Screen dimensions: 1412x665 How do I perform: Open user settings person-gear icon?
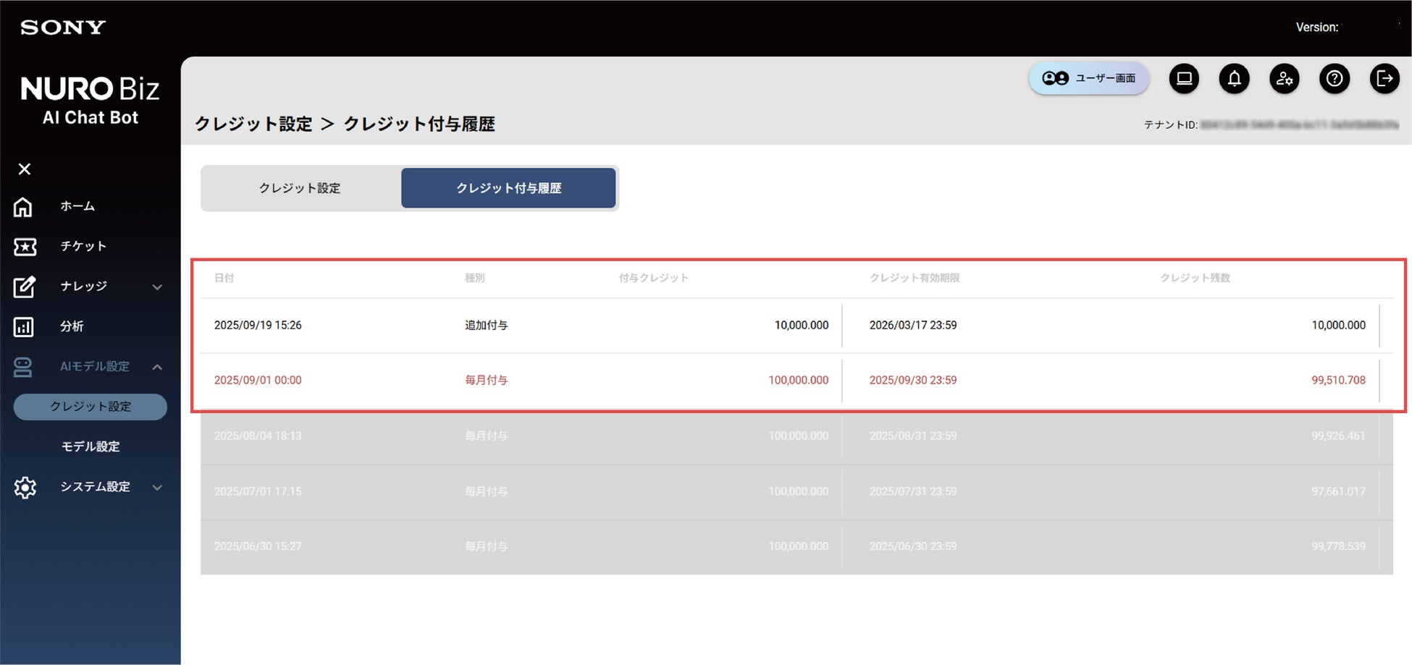[x=1285, y=78]
